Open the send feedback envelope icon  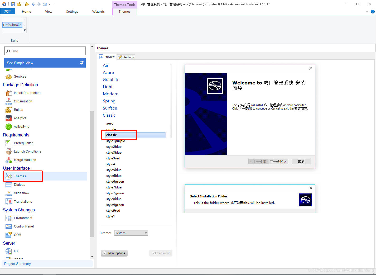click(x=45, y=4)
